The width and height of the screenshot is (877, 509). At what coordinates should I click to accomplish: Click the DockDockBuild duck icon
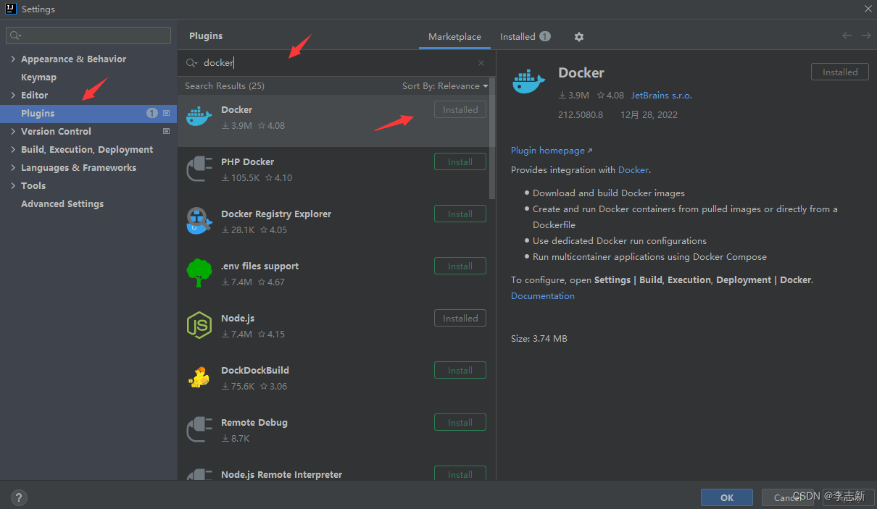click(x=199, y=377)
